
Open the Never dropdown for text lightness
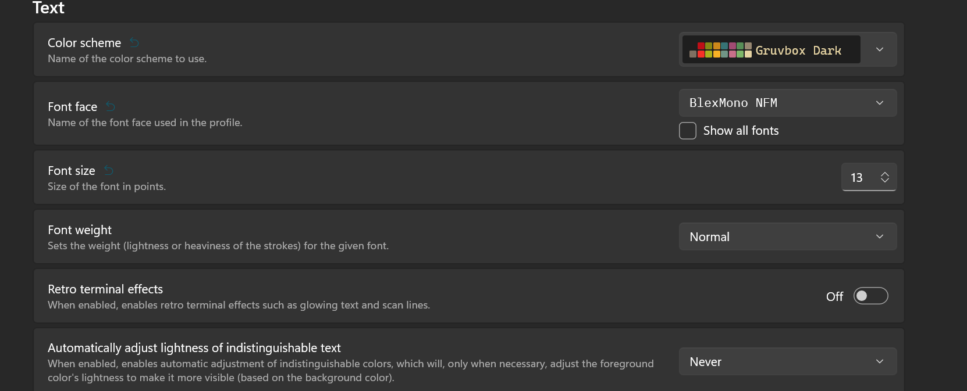pyautogui.click(x=788, y=361)
